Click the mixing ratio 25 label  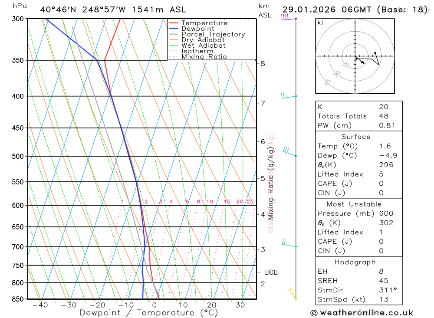pos(250,201)
